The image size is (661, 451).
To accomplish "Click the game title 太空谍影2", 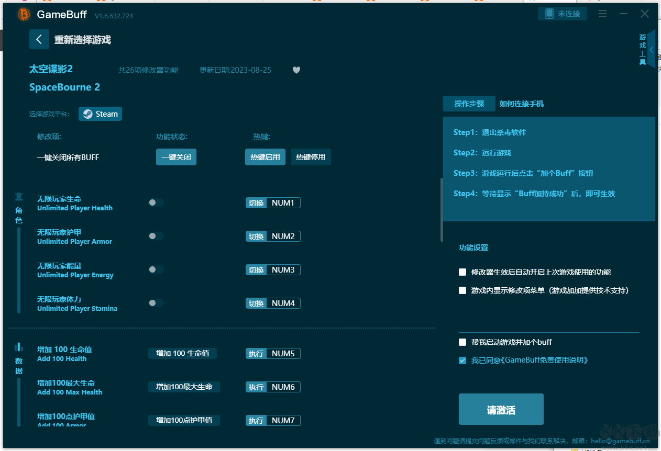I will (x=51, y=69).
